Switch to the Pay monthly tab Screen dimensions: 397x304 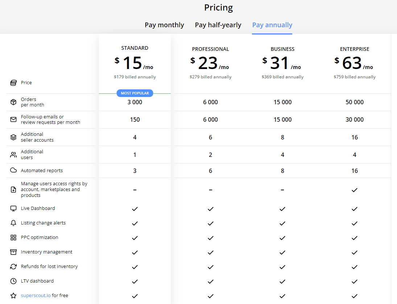click(x=164, y=25)
